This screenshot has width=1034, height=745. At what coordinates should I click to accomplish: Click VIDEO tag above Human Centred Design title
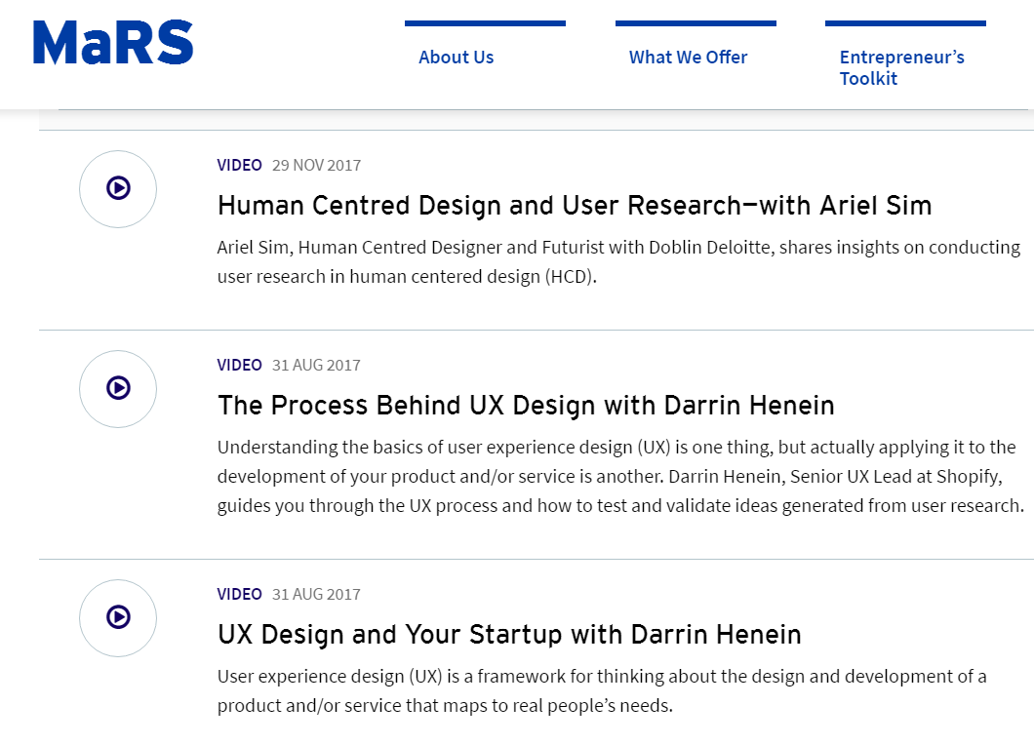pyautogui.click(x=239, y=165)
